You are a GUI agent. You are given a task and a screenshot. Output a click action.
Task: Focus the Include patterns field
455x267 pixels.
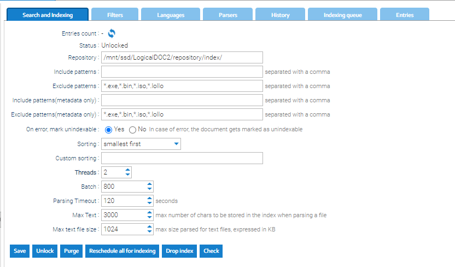(x=182, y=72)
